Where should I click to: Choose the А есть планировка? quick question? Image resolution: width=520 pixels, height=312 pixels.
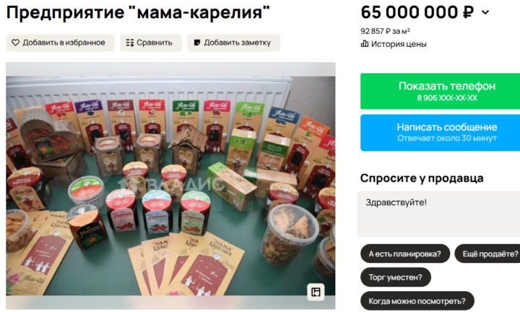point(405,253)
